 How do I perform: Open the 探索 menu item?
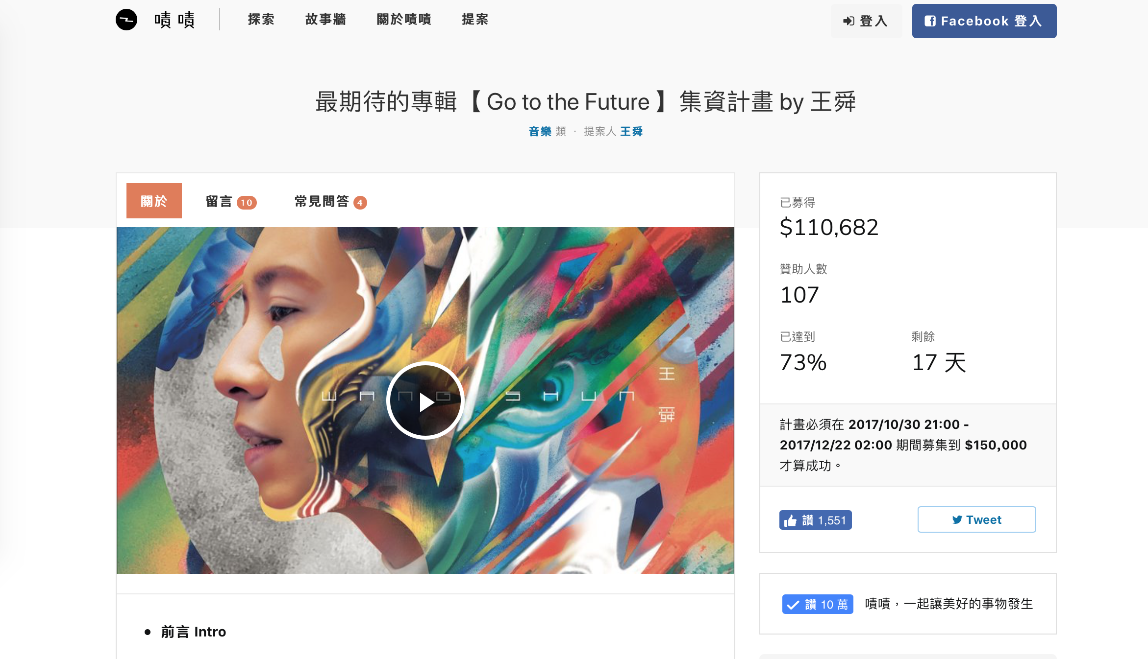coord(261,20)
